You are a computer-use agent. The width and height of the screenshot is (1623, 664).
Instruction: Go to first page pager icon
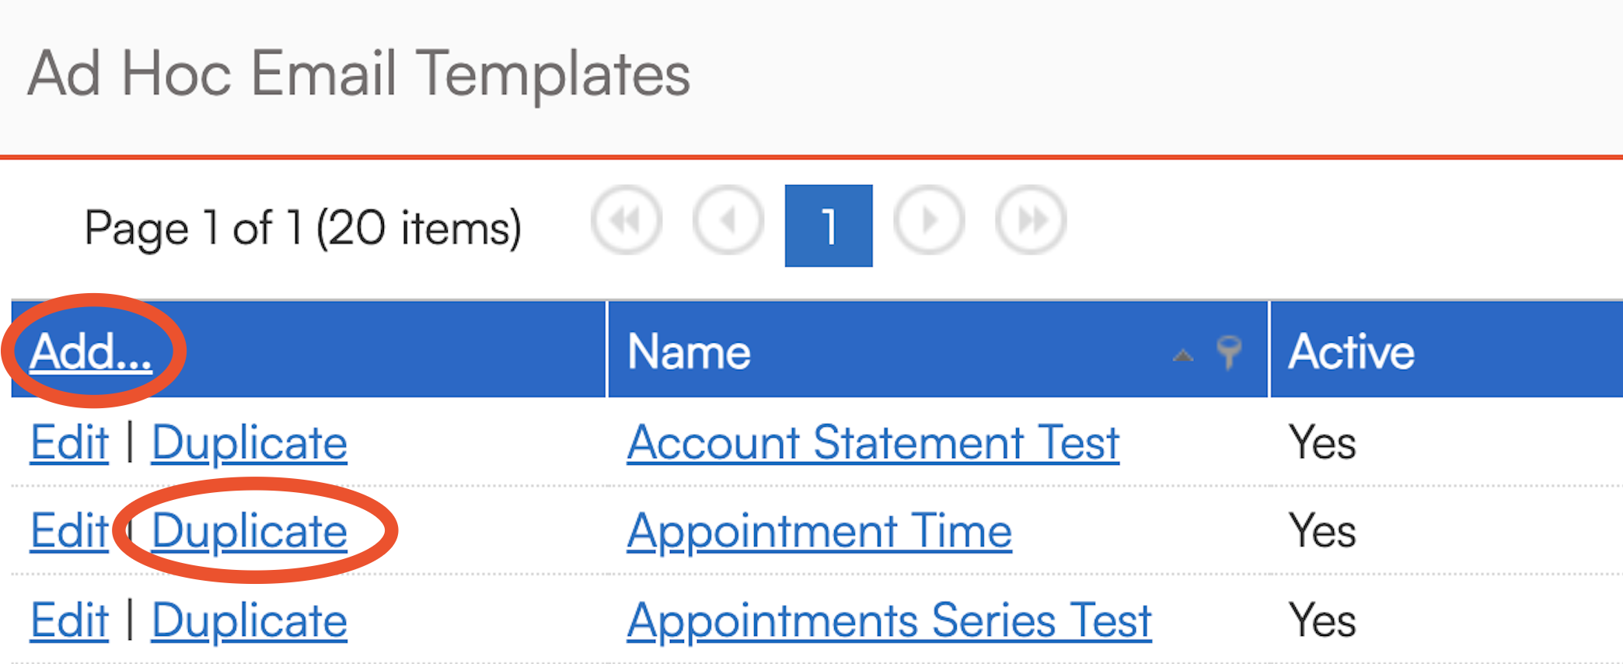click(x=627, y=222)
